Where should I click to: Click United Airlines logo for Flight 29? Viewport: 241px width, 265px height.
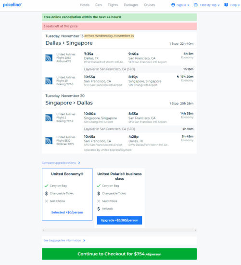click(49, 81)
